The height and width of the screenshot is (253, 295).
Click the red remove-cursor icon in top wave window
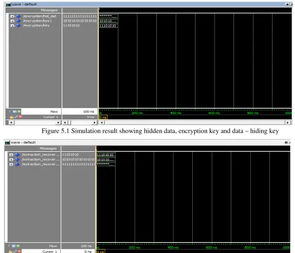coord(20,117)
